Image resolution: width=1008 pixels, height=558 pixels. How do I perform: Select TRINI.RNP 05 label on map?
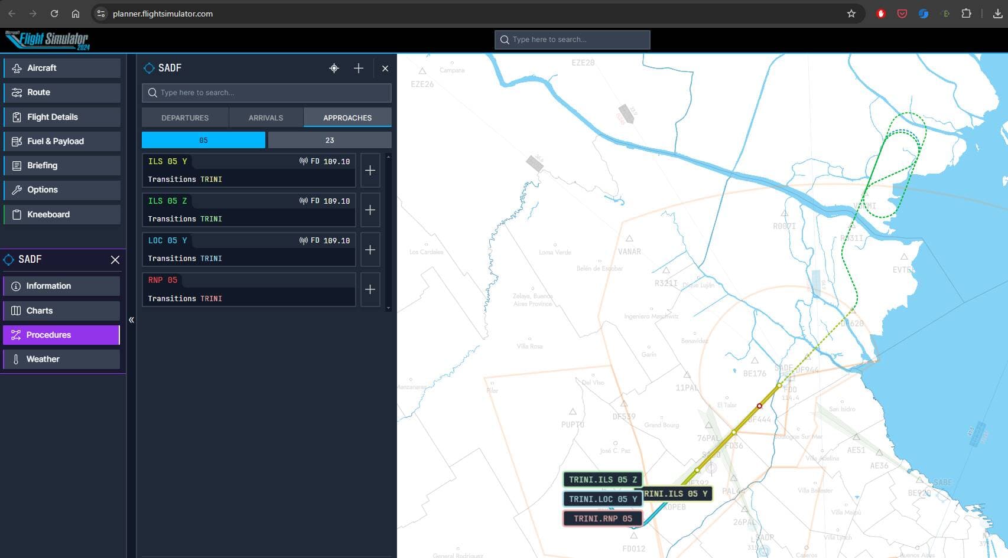coord(602,518)
